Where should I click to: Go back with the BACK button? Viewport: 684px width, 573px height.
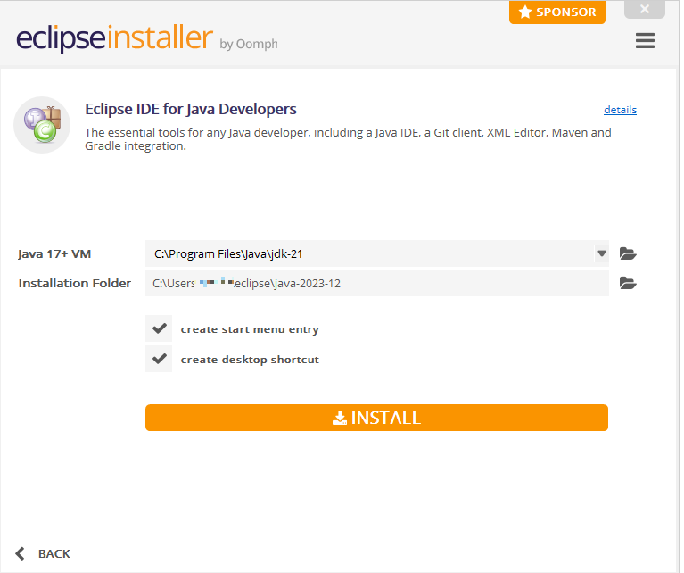point(43,553)
